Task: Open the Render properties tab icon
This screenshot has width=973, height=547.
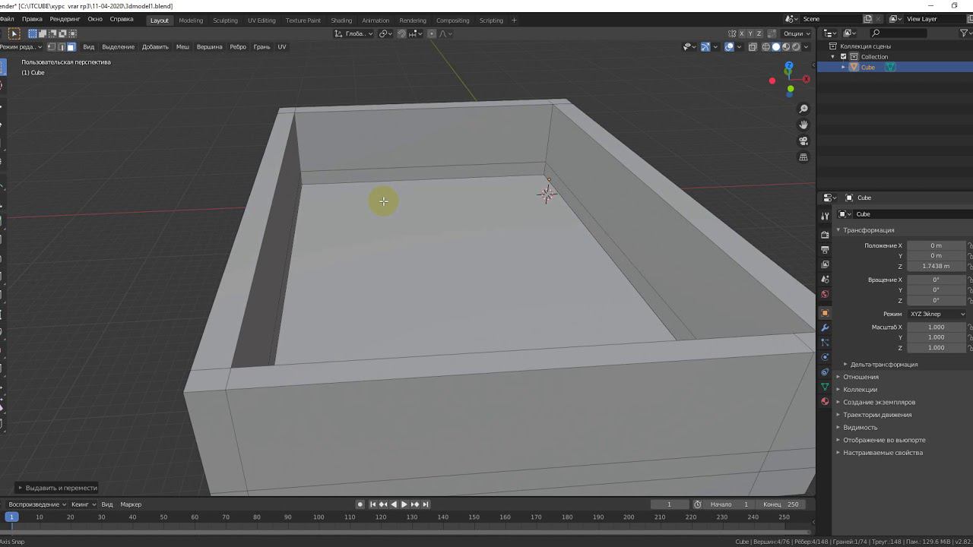Action: (825, 235)
